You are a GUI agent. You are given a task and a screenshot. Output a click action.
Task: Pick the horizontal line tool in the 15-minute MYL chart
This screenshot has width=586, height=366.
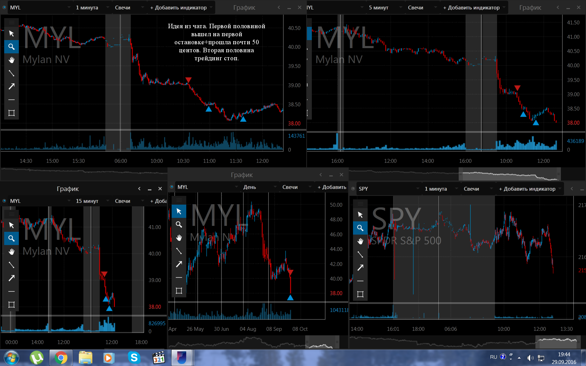12,291
